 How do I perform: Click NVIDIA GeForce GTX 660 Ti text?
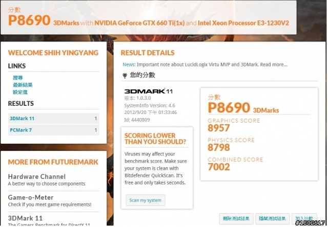coord(139,23)
